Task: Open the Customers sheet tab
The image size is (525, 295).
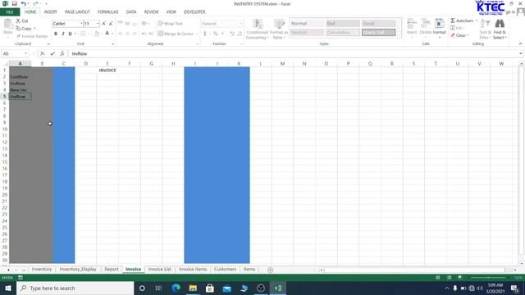Action: (225, 270)
